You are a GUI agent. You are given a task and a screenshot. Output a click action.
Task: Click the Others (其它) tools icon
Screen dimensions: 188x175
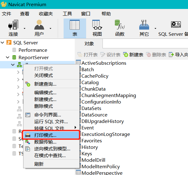(144, 25)
